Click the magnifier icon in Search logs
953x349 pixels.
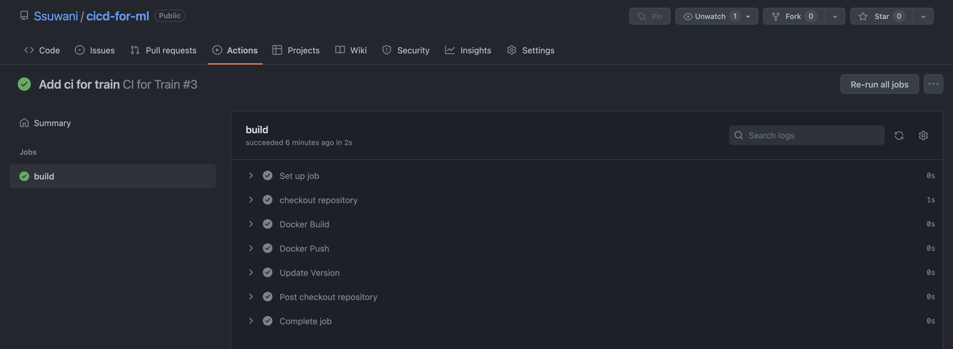739,135
